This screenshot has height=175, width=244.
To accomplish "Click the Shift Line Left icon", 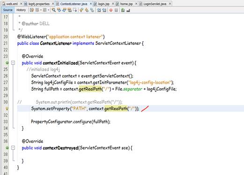I will click(99, 10).
